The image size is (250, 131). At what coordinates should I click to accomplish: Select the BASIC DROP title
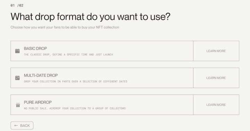point(35,49)
